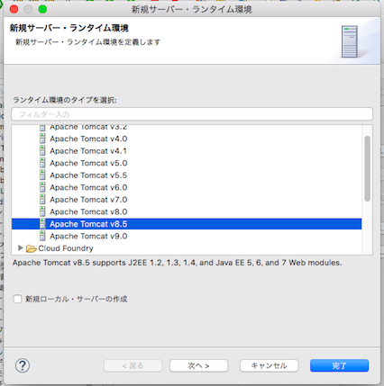Image resolution: width=384 pixels, height=386 pixels.
Task: Select Apache Tomcat v4.1 runtime
Action: (x=88, y=151)
